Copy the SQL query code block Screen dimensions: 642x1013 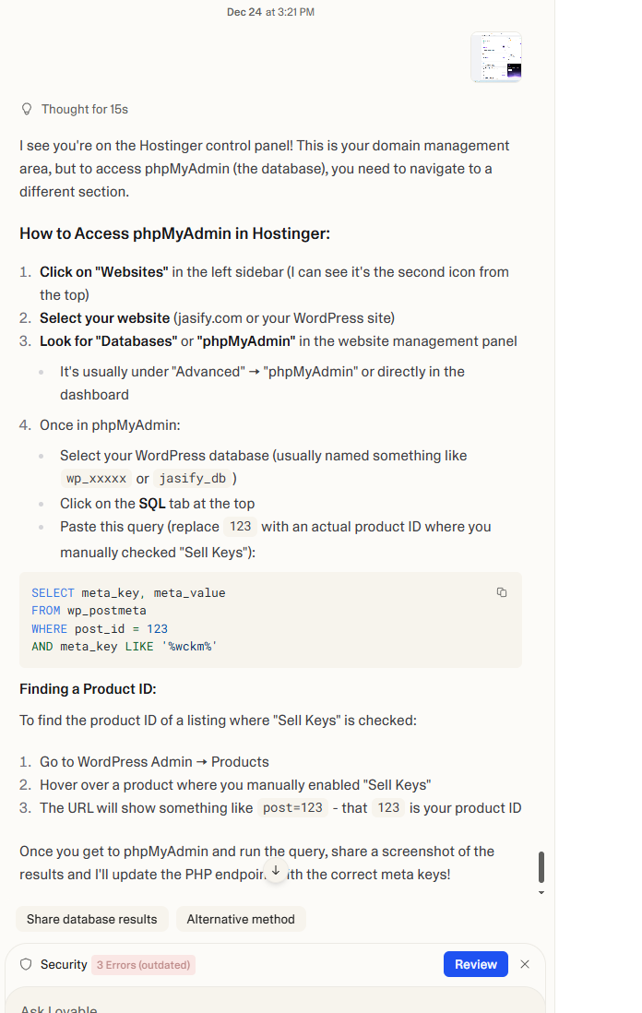[502, 592]
